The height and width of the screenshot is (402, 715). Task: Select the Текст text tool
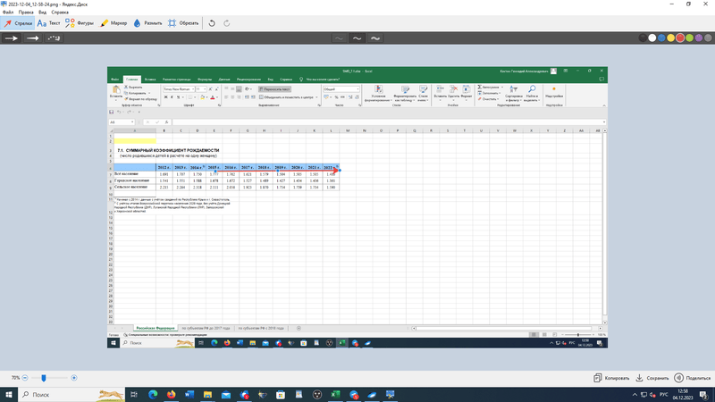point(50,22)
